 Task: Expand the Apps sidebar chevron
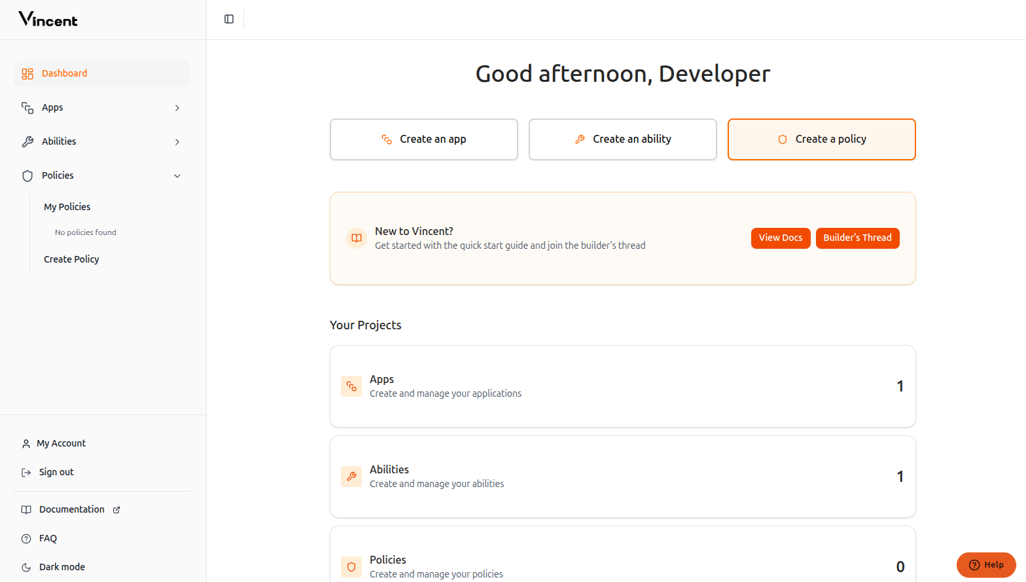pyautogui.click(x=177, y=108)
